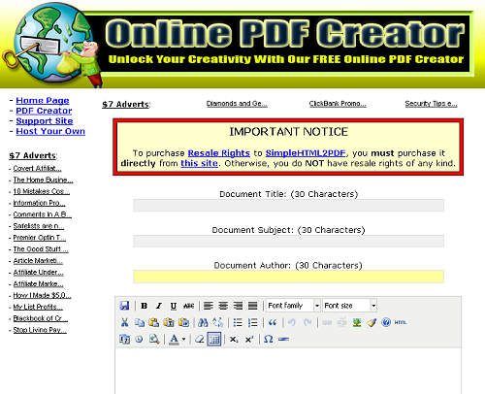The image size is (485, 394).
Task: Open My List Profits... sidebar advert
Action: [38, 307]
